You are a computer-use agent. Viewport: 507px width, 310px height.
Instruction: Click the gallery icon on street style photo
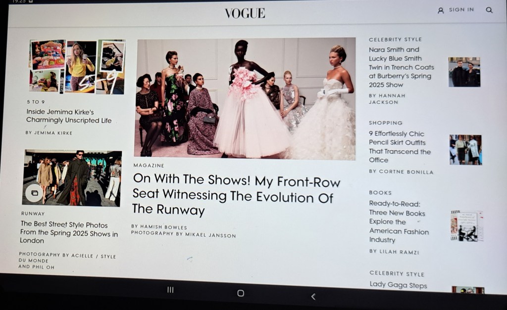(x=34, y=193)
